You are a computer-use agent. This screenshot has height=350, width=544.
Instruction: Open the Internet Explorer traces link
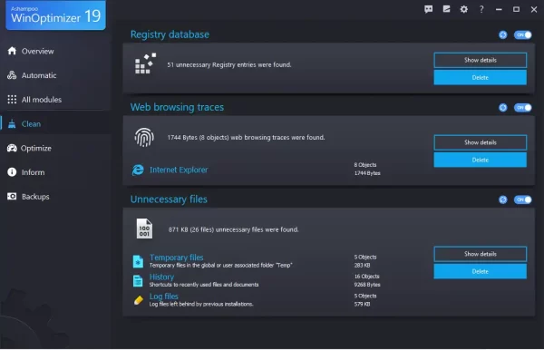(x=179, y=170)
